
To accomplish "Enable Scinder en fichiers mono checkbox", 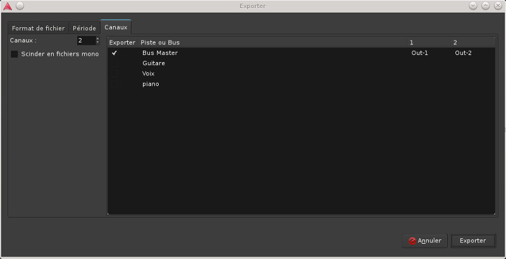I will click(15, 54).
